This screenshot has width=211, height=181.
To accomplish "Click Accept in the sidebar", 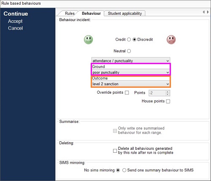I will click(x=15, y=21).
